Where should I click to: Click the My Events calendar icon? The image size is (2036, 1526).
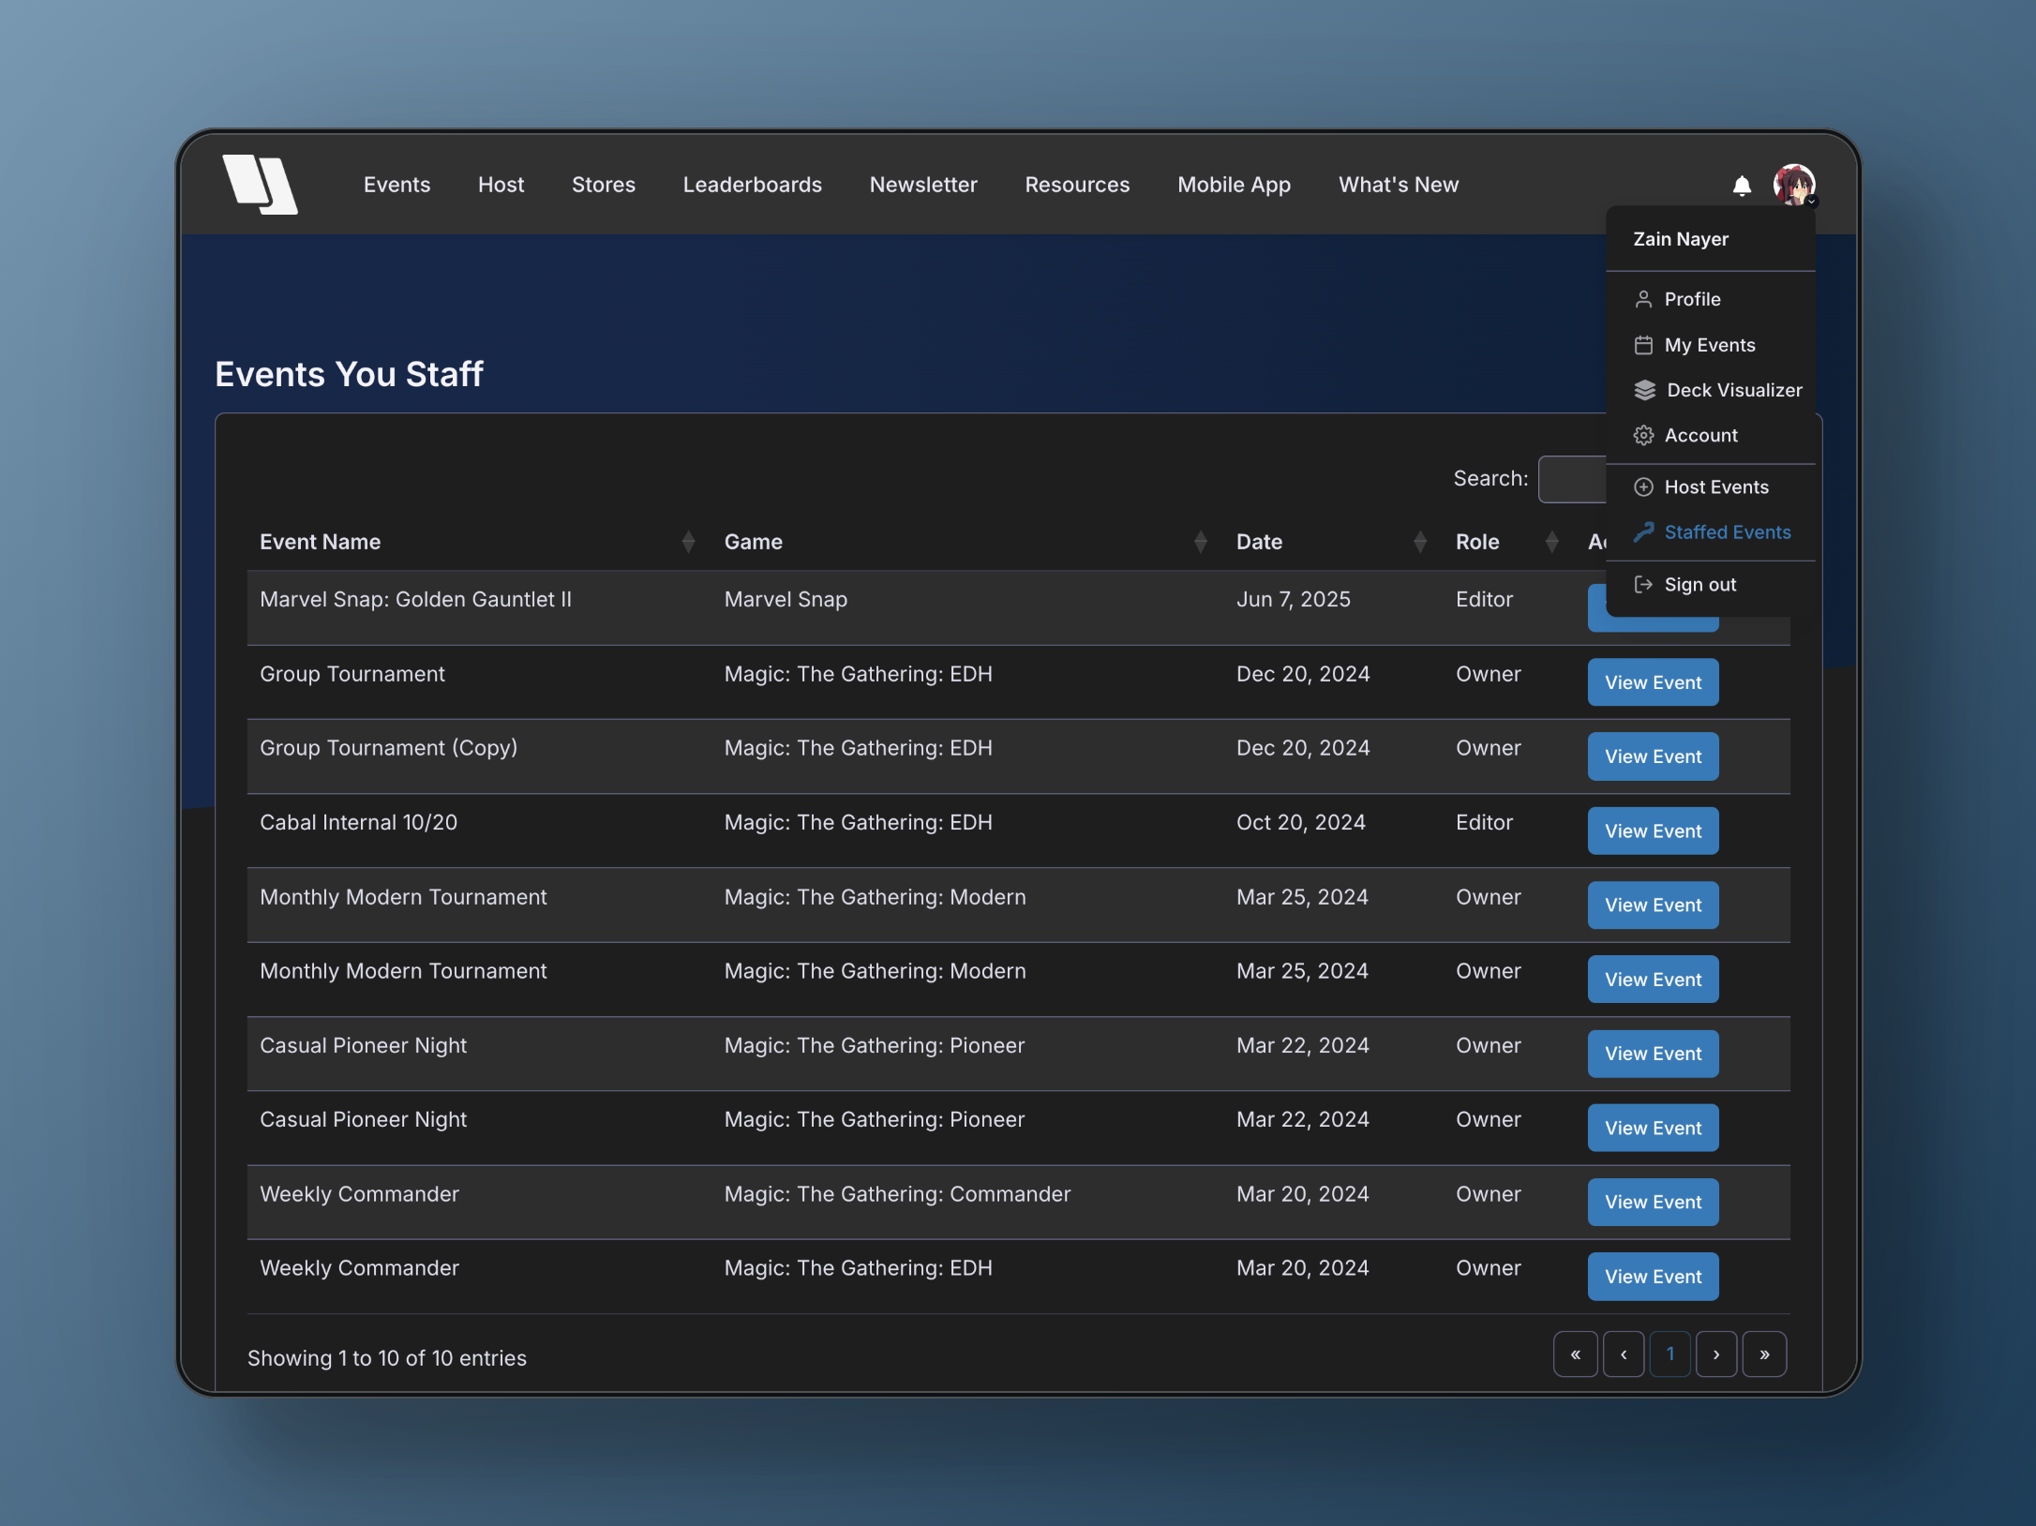coord(1643,345)
